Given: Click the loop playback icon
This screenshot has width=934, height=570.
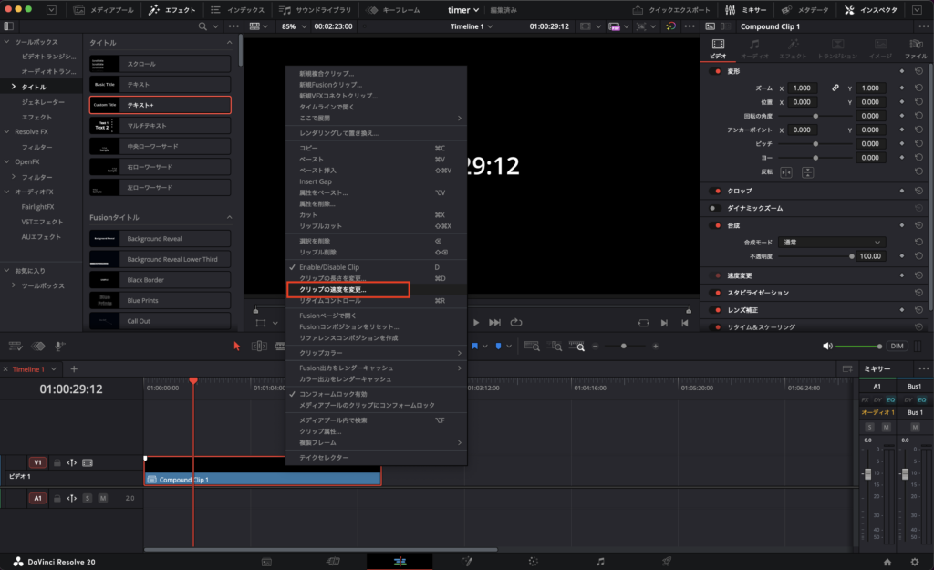Looking at the screenshot, I should click(516, 322).
